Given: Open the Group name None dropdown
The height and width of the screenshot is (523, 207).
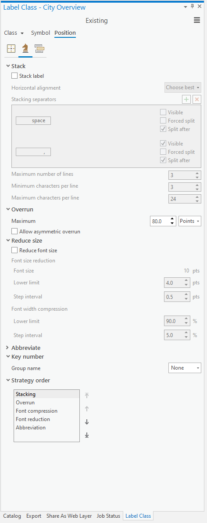Looking at the screenshot, I should (185, 368).
